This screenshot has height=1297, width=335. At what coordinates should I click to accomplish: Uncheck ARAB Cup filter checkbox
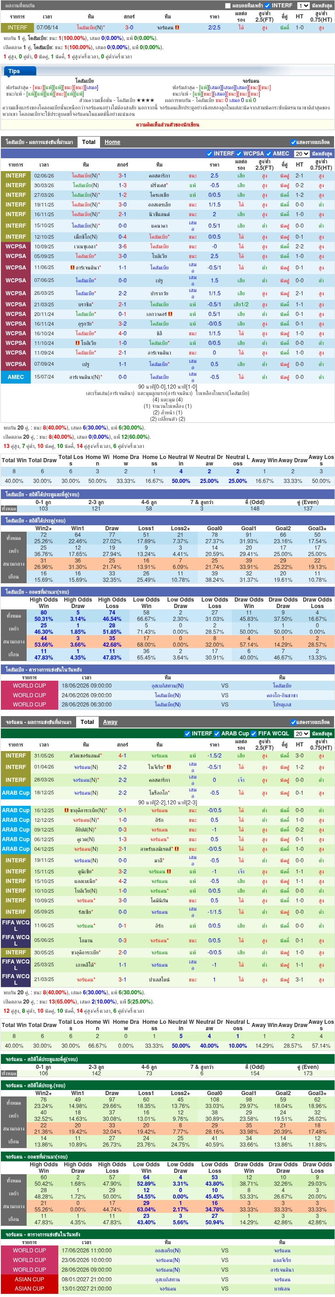217,734
